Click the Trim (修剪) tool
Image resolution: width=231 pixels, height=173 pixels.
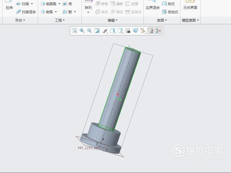coord(101,4)
